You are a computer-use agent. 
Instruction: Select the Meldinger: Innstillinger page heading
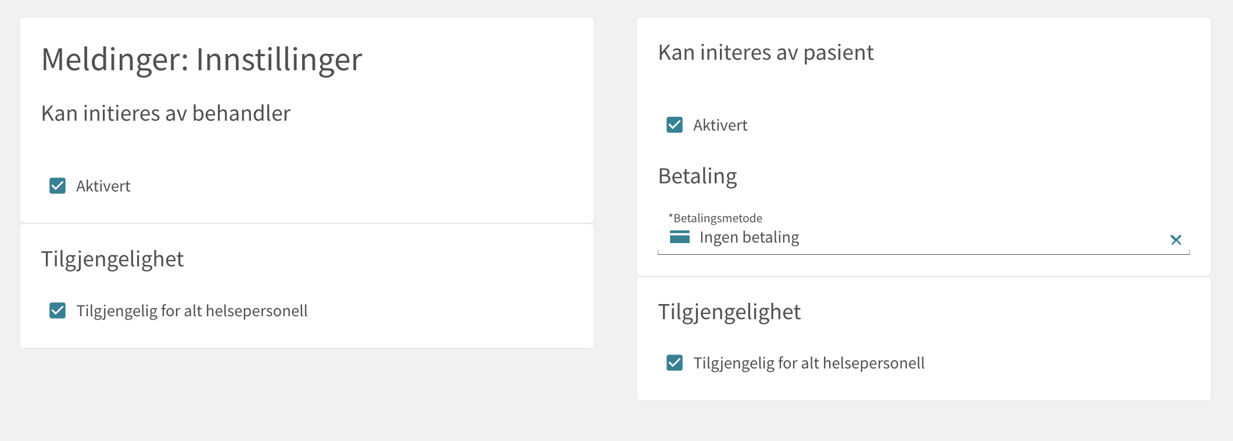pyautogui.click(x=202, y=59)
